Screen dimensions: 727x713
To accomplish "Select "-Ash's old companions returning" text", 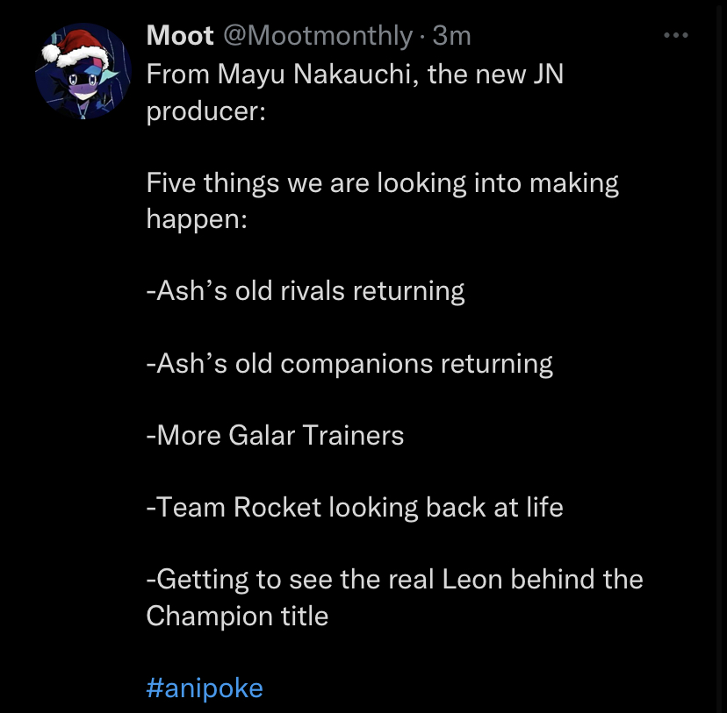I will click(349, 363).
